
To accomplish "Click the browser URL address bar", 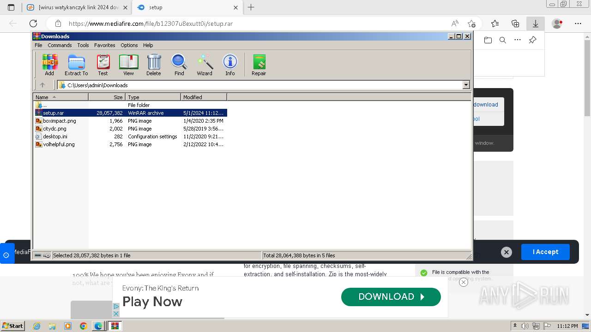I will (x=259, y=24).
